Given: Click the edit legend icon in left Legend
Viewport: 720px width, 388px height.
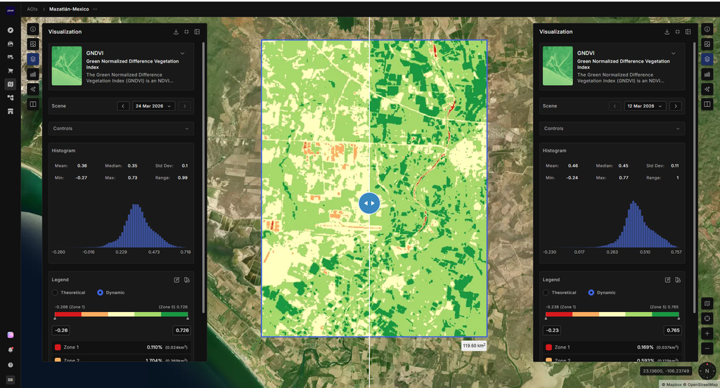Looking at the screenshot, I should [x=176, y=280].
